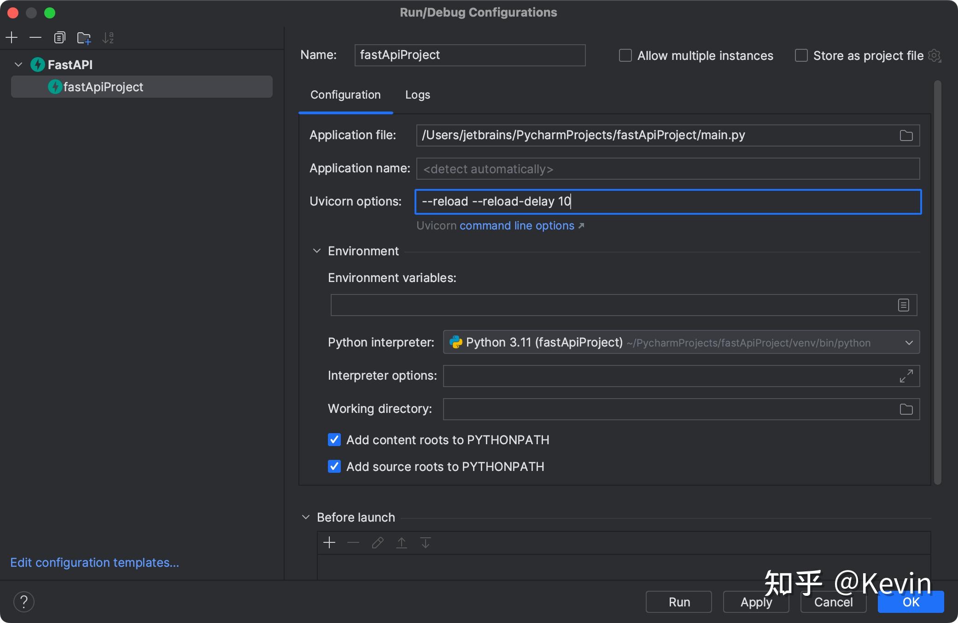Sort configurations alphabetically
The height and width of the screenshot is (623, 958).
point(108,38)
